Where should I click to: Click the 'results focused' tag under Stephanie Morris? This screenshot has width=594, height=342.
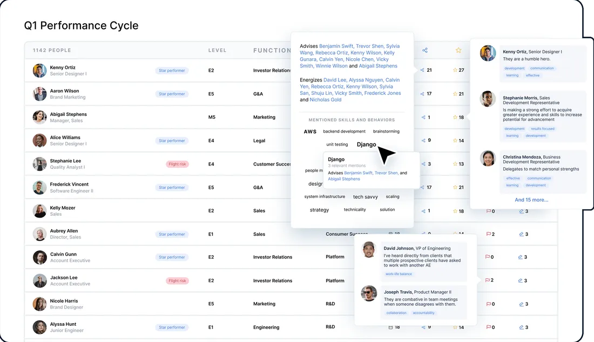point(542,129)
